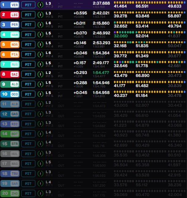Click the tyre icon in Albon's dimmed row
The image size is (187, 198).
coord(40,104)
